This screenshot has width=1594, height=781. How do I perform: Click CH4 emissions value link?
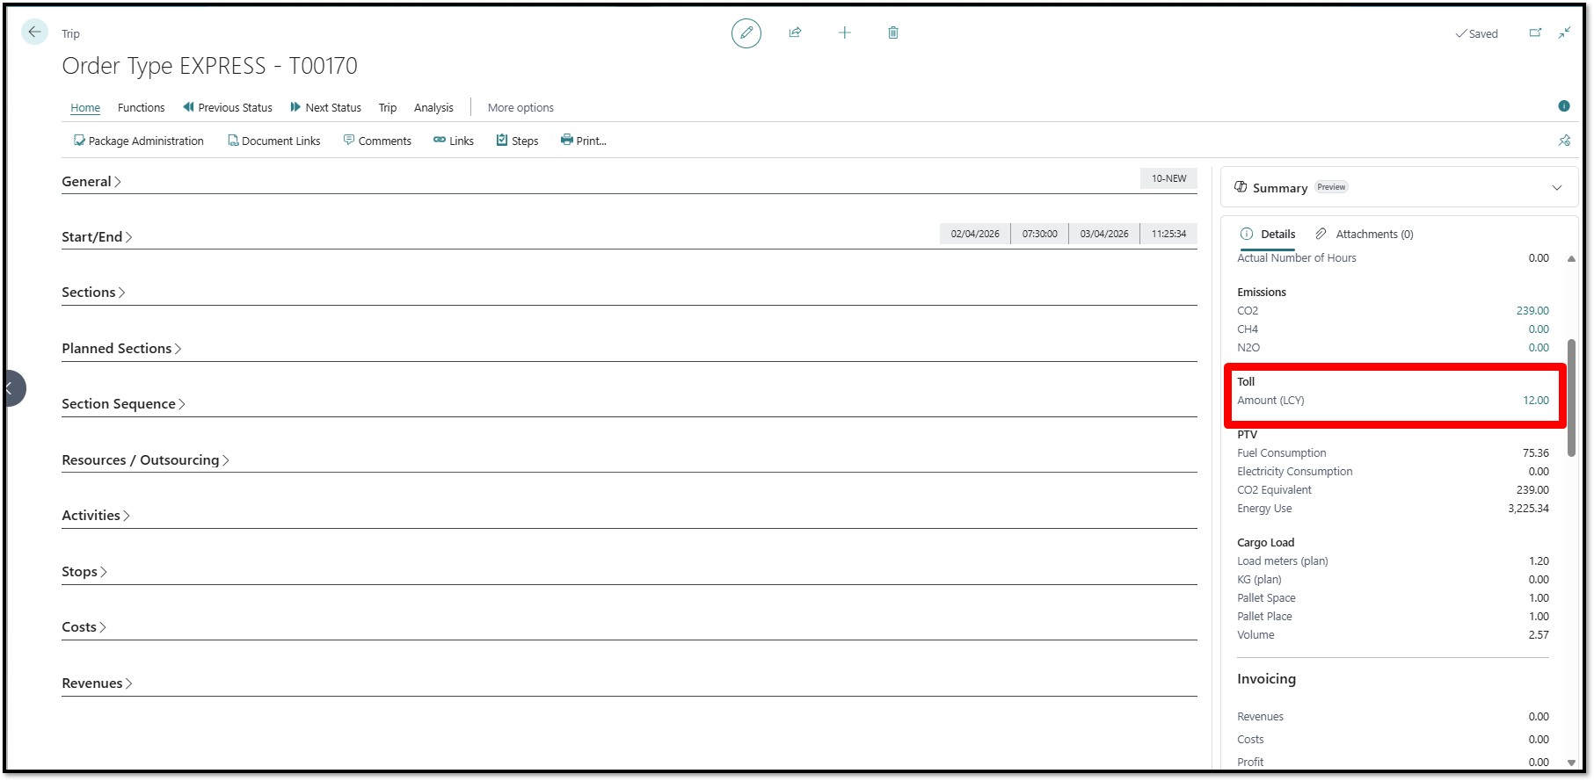point(1539,329)
